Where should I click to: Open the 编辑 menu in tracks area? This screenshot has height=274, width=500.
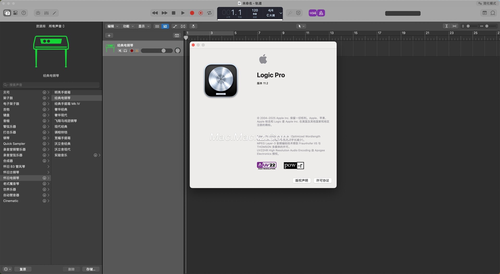[113, 26]
